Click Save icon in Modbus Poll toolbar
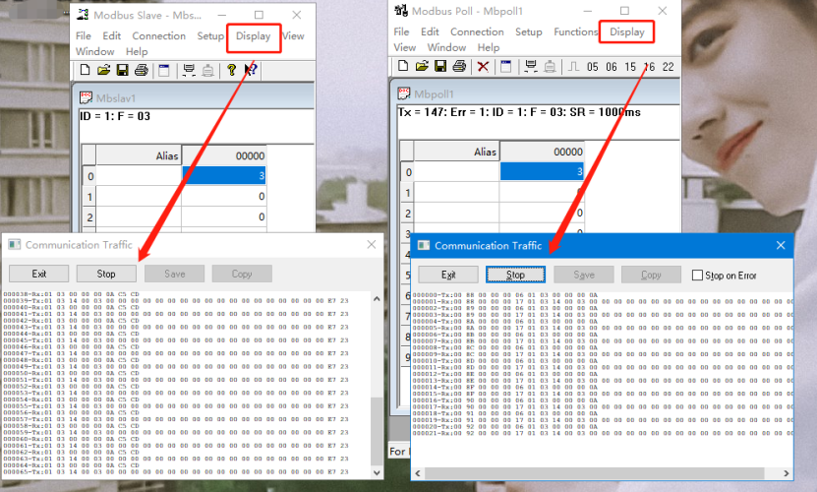This screenshot has height=492, width=817. (x=439, y=66)
